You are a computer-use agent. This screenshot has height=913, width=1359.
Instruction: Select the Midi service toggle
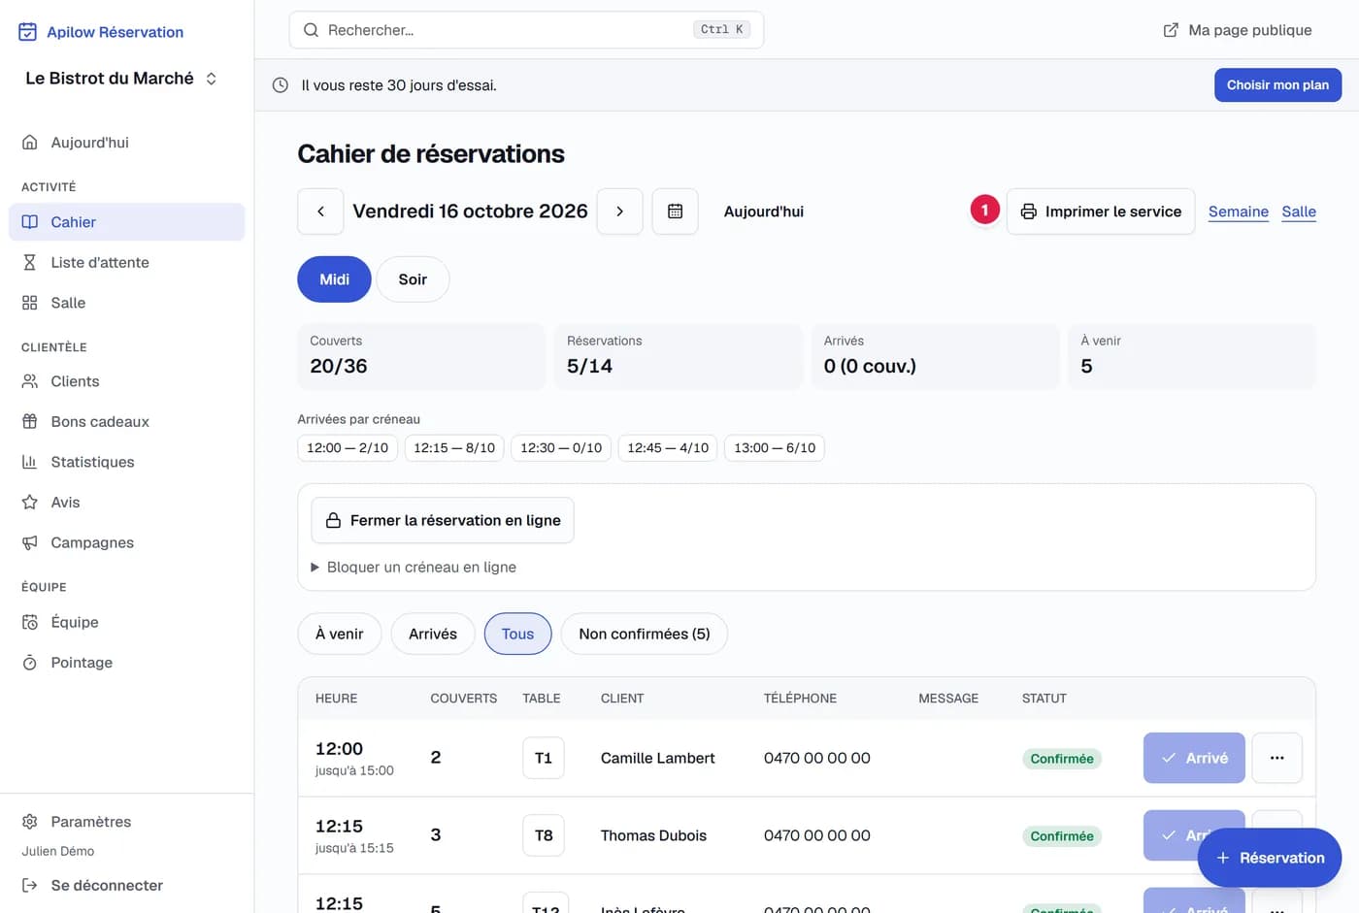tap(334, 279)
